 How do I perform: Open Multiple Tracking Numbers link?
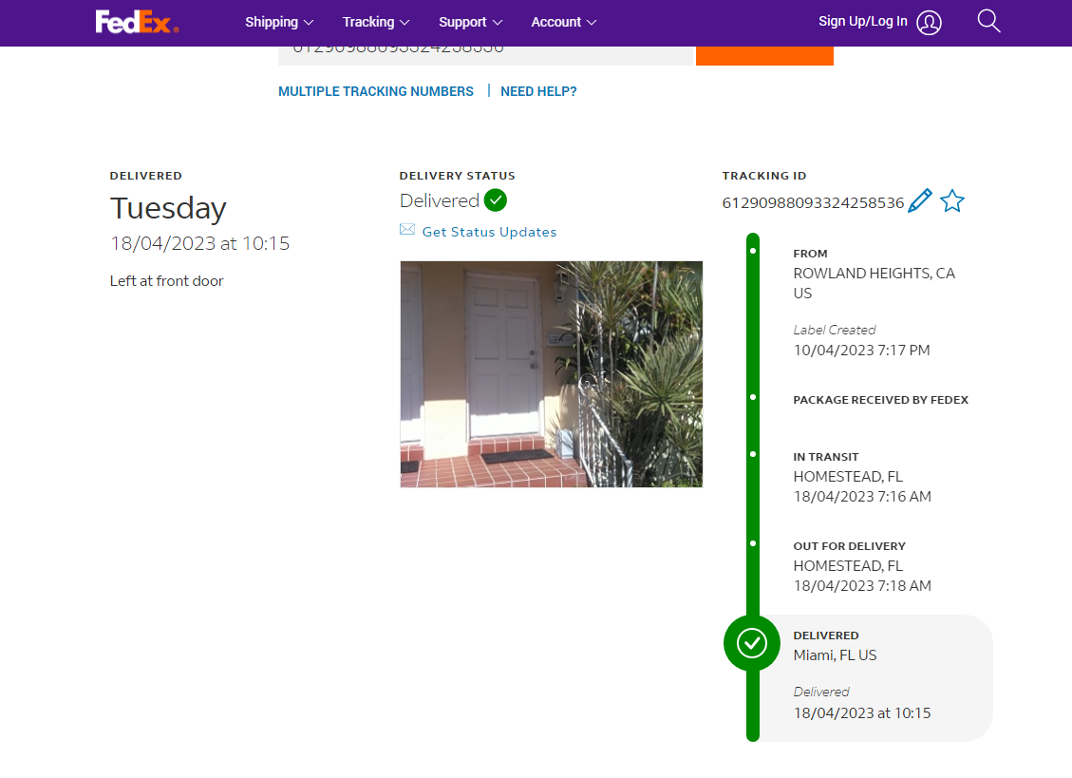pos(376,91)
